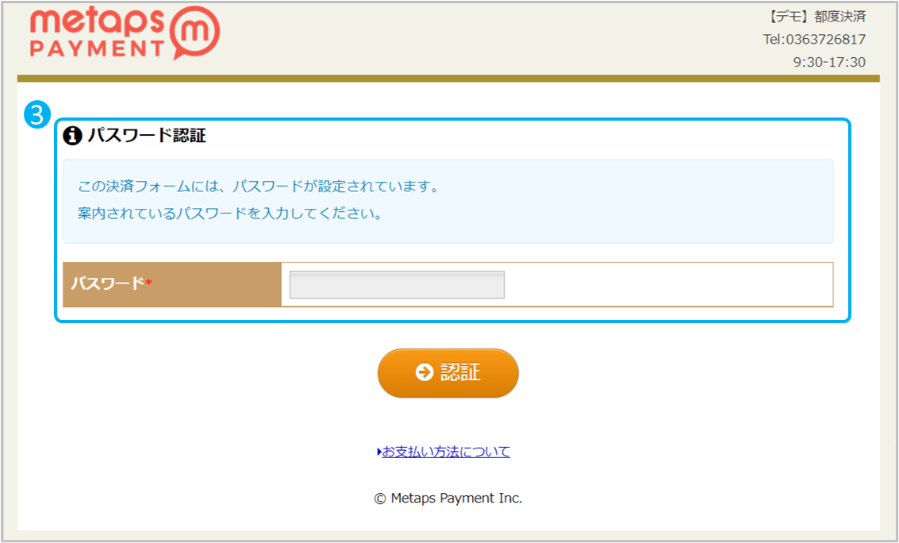Click the PAYMENT word in logo
This screenshot has height=543, width=899.
pos(98,48)
